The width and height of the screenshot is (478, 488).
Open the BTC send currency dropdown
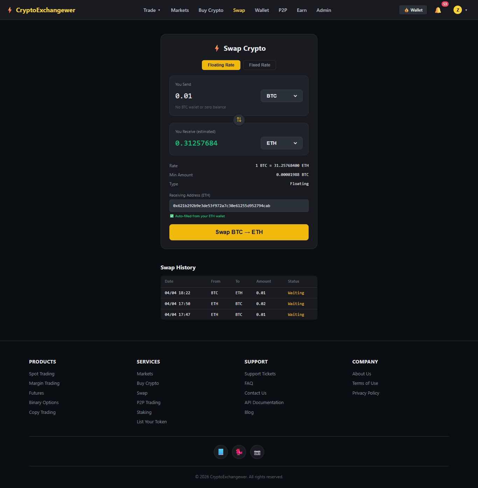(x=281, y=96)
